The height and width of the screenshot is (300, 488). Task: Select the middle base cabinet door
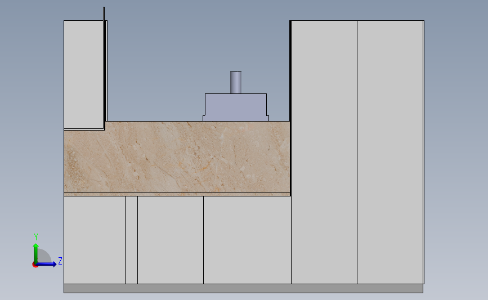pyautogui.click(x=171, y=240)
